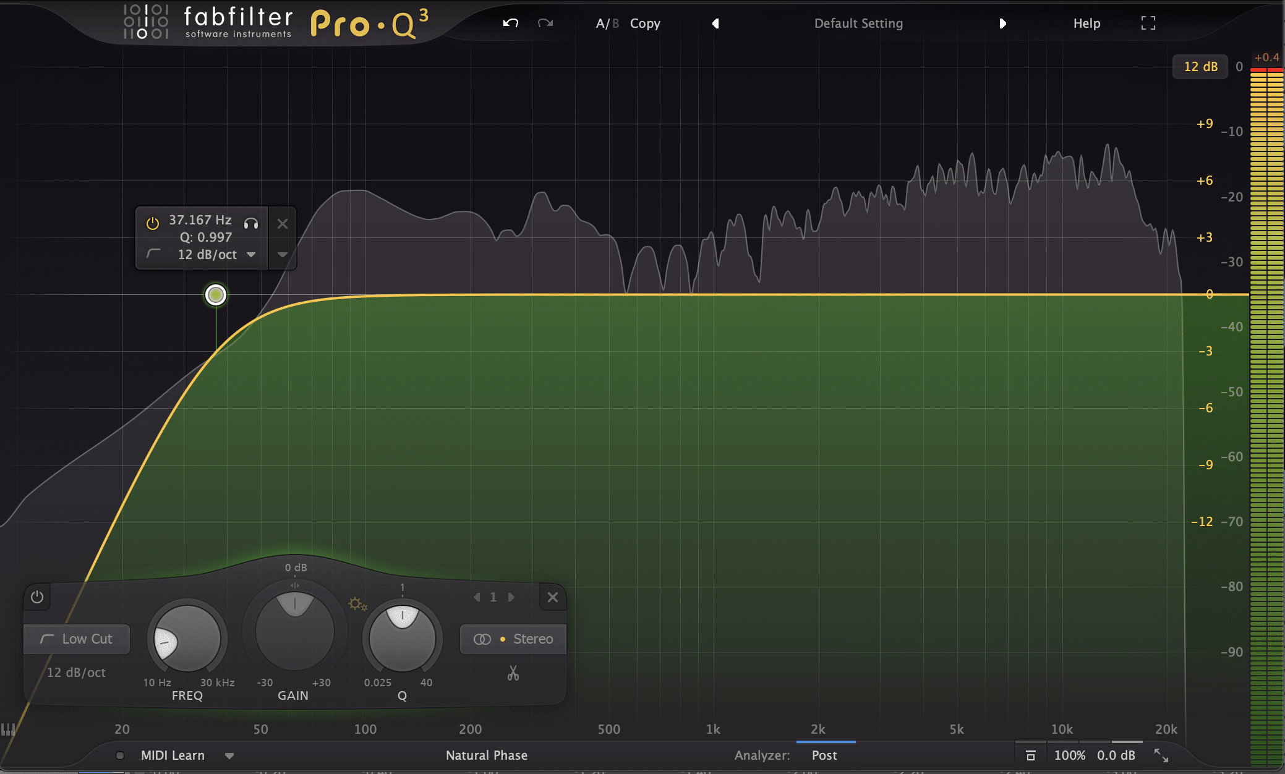The height and width of the screenshot is (774, 1285).
Task: Click the low cut shape icon in the tooltip
Action: (x=153, y=254)
